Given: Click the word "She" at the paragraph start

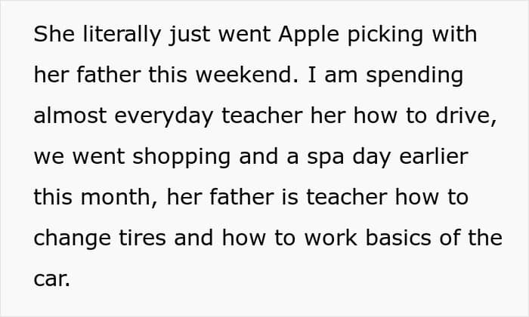Looking at the screenshot, I should point(54,34).
